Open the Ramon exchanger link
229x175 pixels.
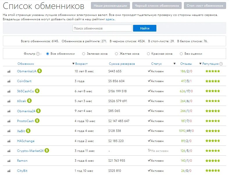tap(22, 161)
